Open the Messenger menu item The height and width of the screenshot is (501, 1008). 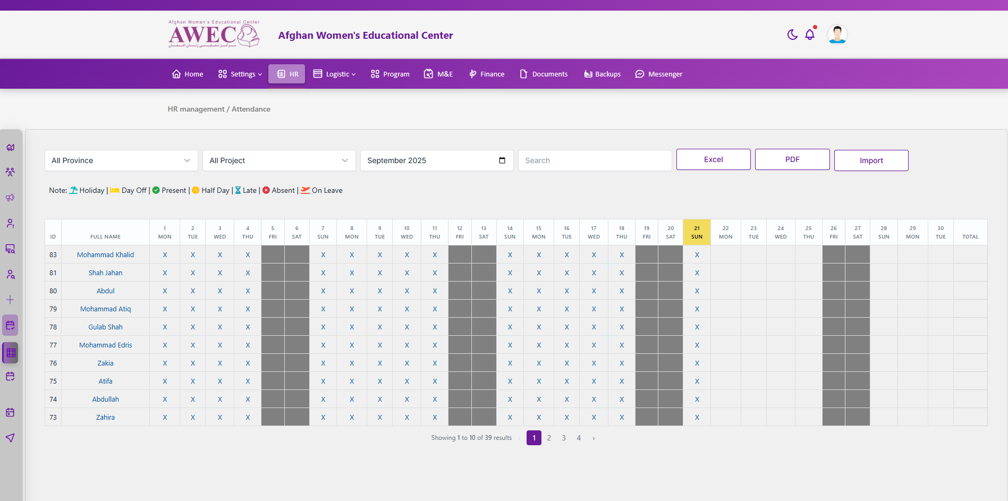[659, 74]
